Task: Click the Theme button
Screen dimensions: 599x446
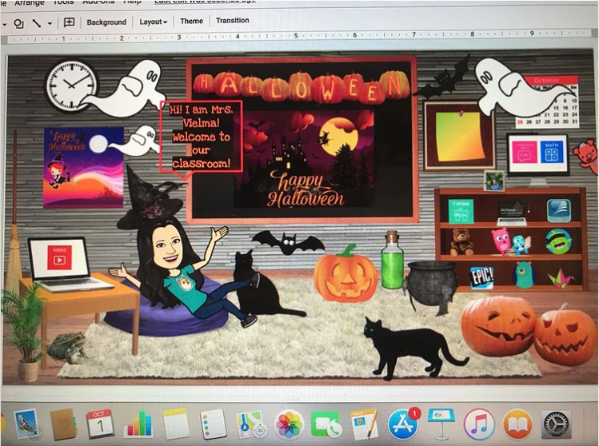Action: 191,22
